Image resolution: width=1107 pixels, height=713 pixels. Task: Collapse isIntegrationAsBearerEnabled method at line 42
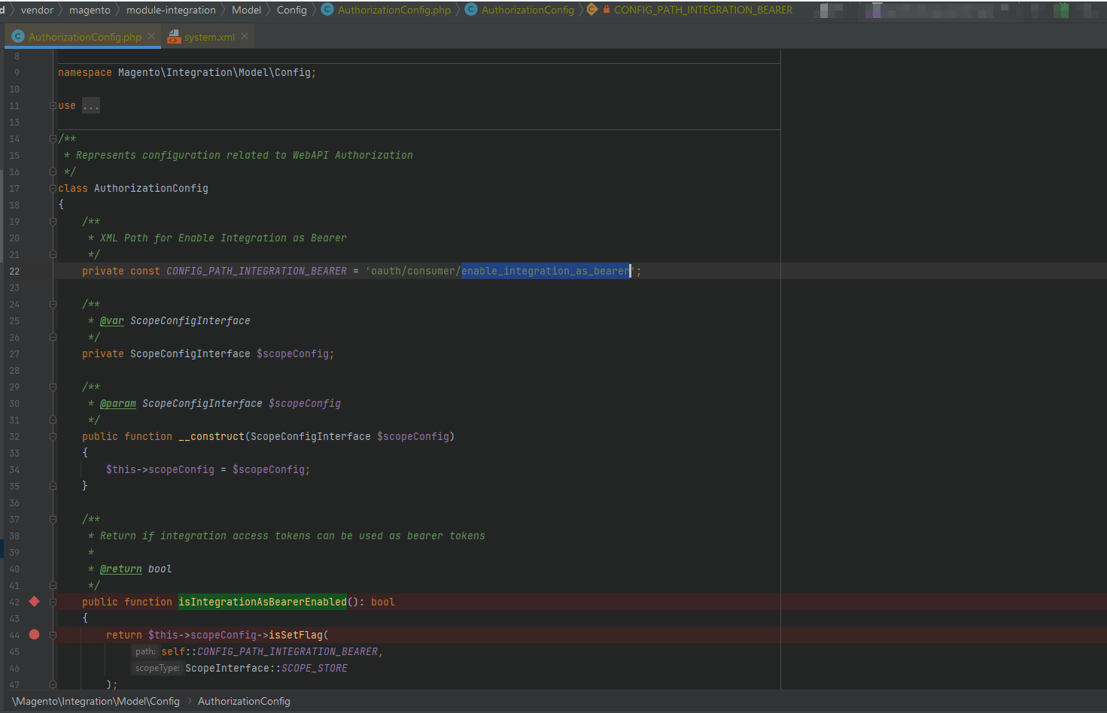pos(53,602)
